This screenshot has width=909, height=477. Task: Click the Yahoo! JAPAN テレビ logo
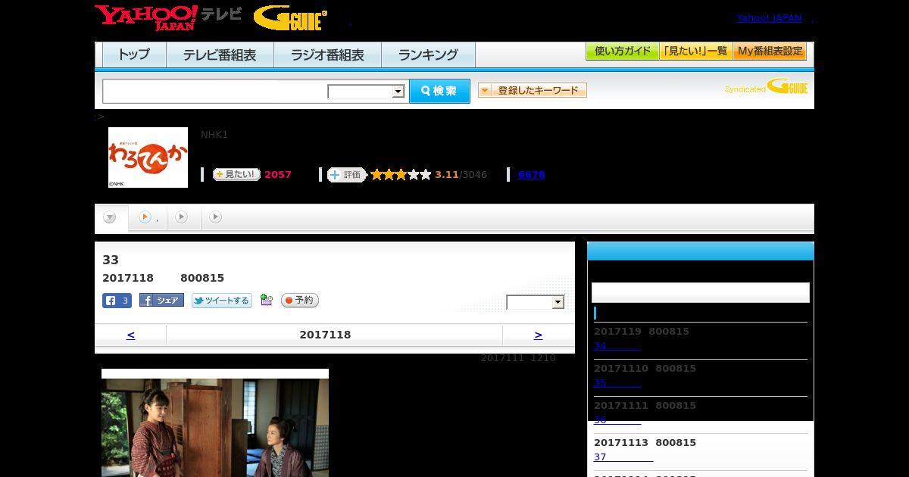click(167, 17)
